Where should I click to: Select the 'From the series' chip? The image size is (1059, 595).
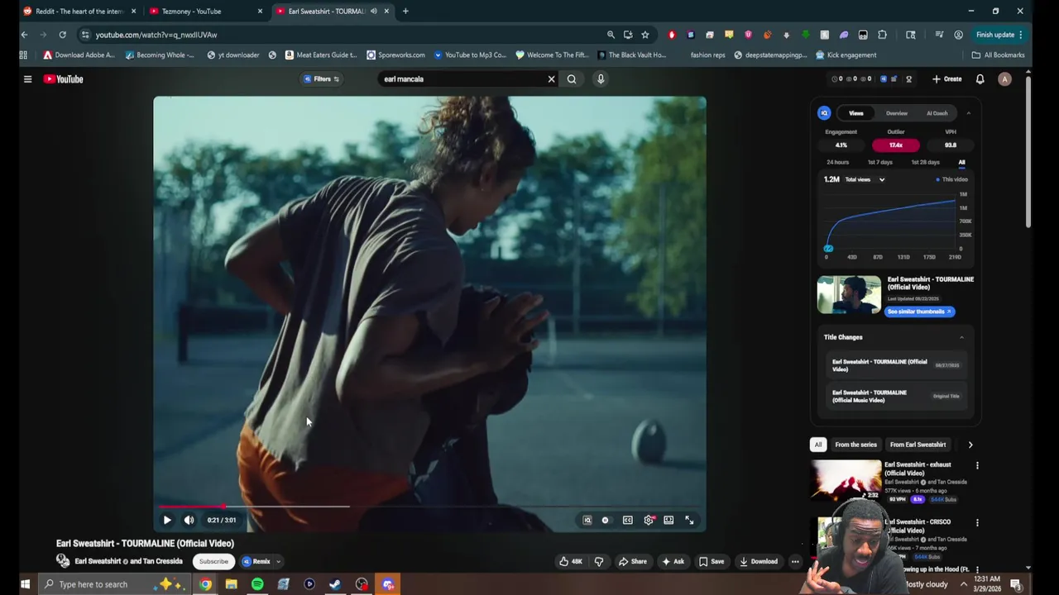855,445
